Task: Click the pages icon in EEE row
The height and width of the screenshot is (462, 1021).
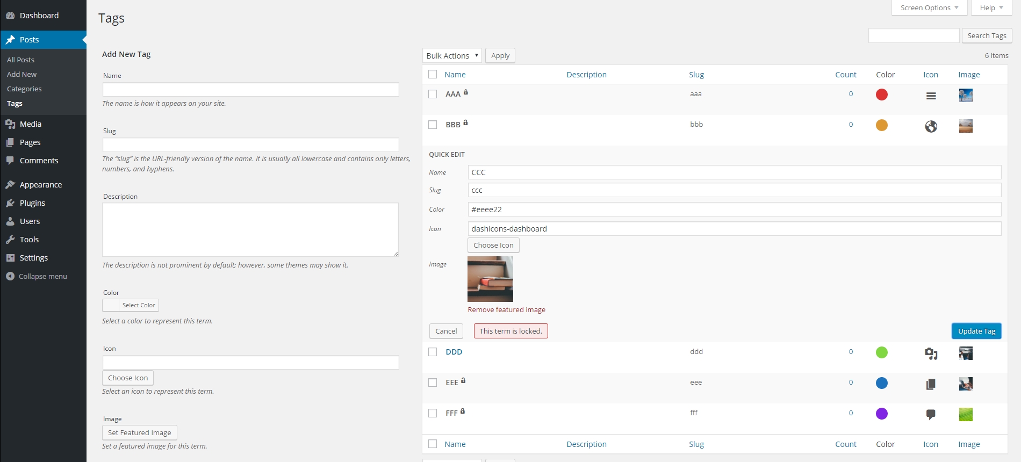Action: click(931, 384)
